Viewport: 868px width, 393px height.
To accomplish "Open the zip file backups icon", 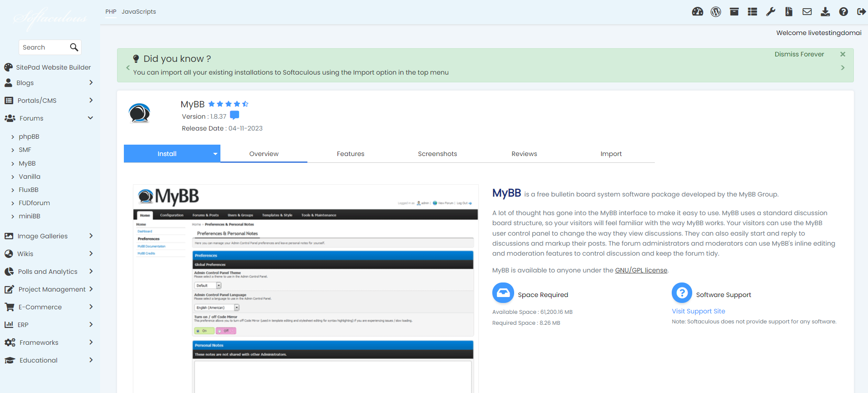I will [789, 12].
